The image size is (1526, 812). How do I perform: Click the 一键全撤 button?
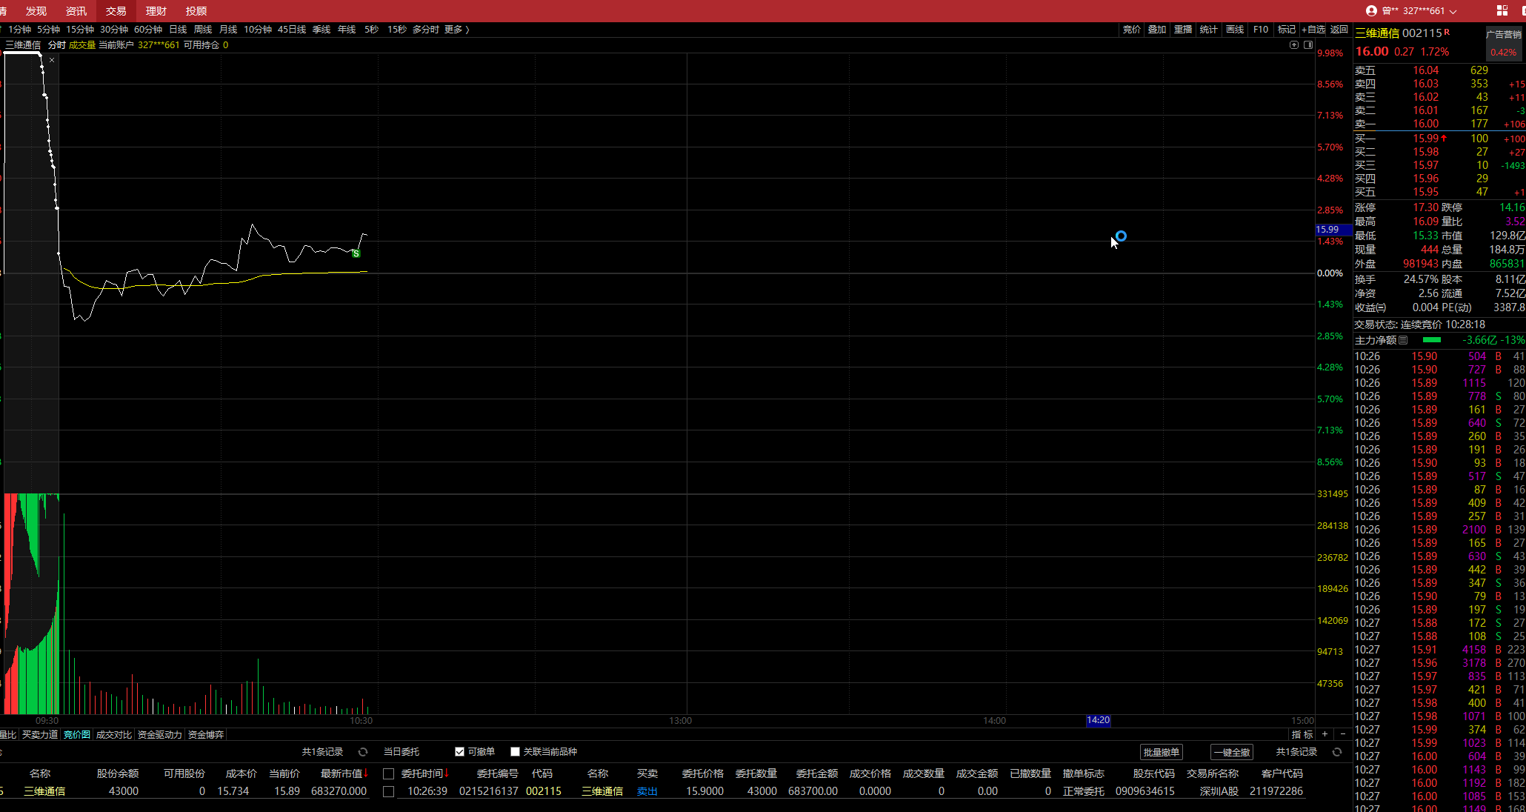1232,752
